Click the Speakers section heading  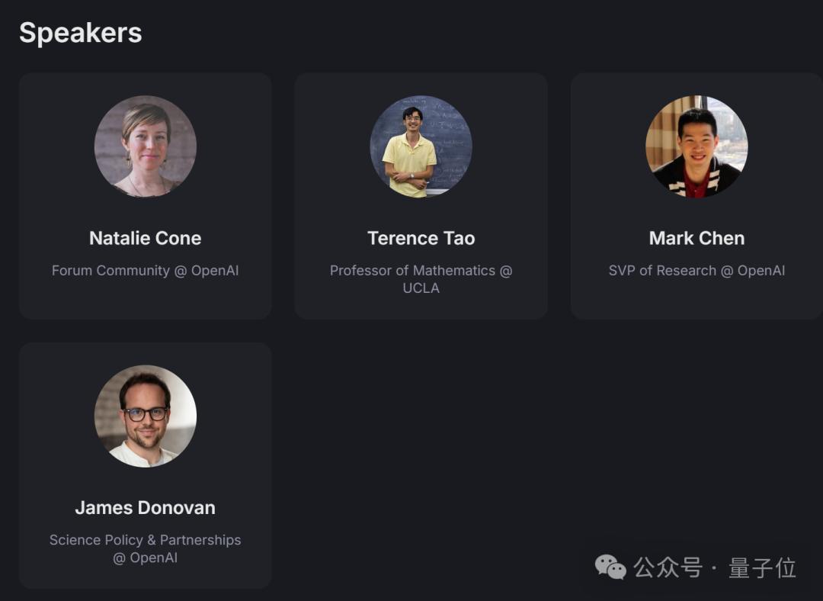(x=80, y=33)
